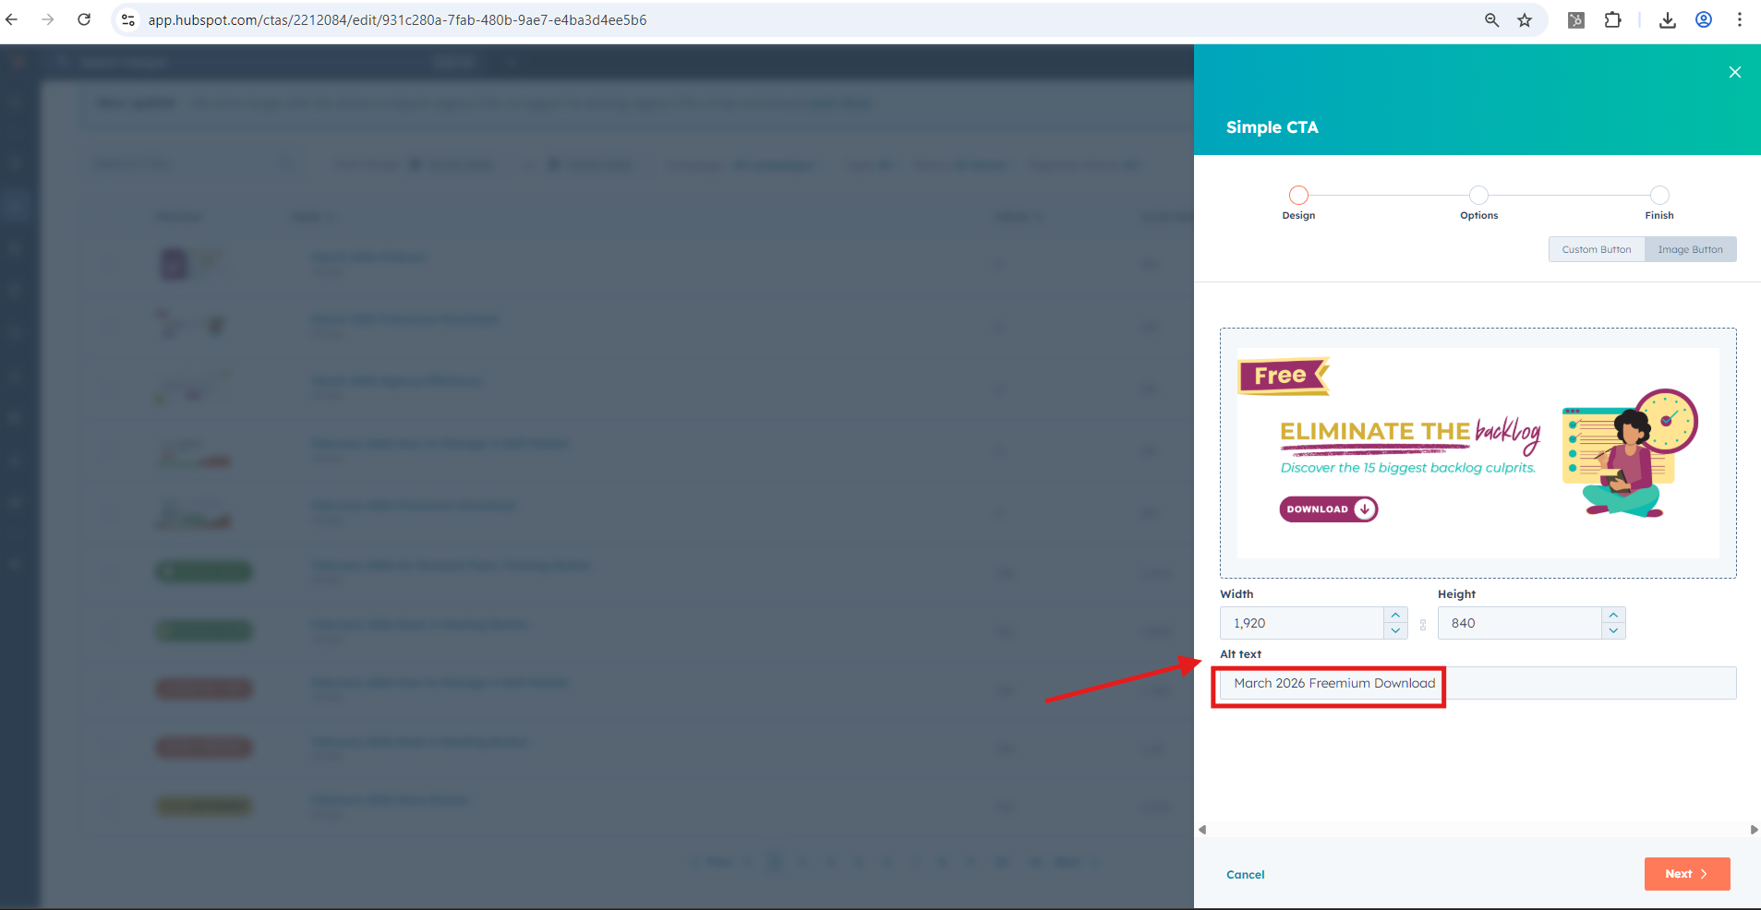The height and width of the screenshot is (910, 1761).
Task: Select the Image Button option
Action: [1690, 249]
